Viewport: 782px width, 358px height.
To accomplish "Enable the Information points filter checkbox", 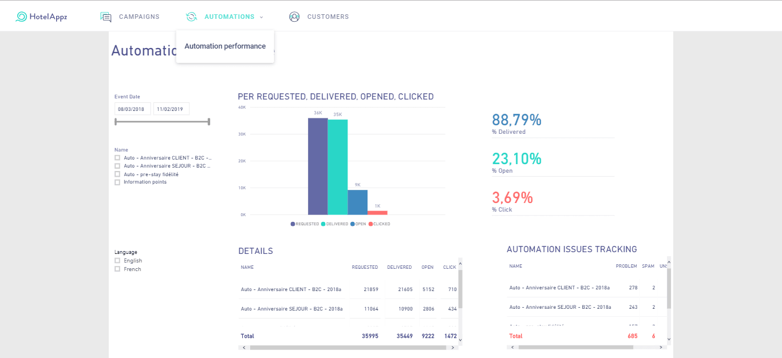I will [117, 182].
